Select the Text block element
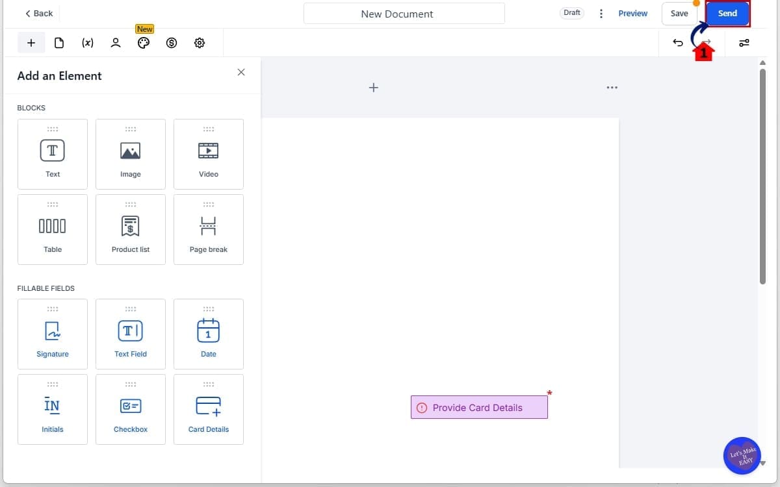780x487 pixels. [53, 154]
